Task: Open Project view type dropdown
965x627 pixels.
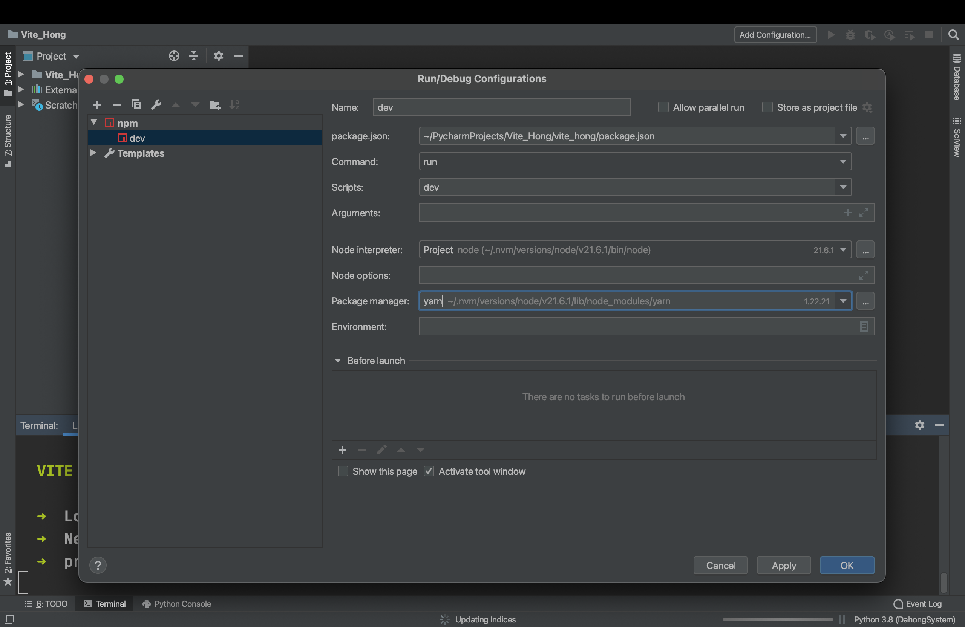Action: (76, 57)
